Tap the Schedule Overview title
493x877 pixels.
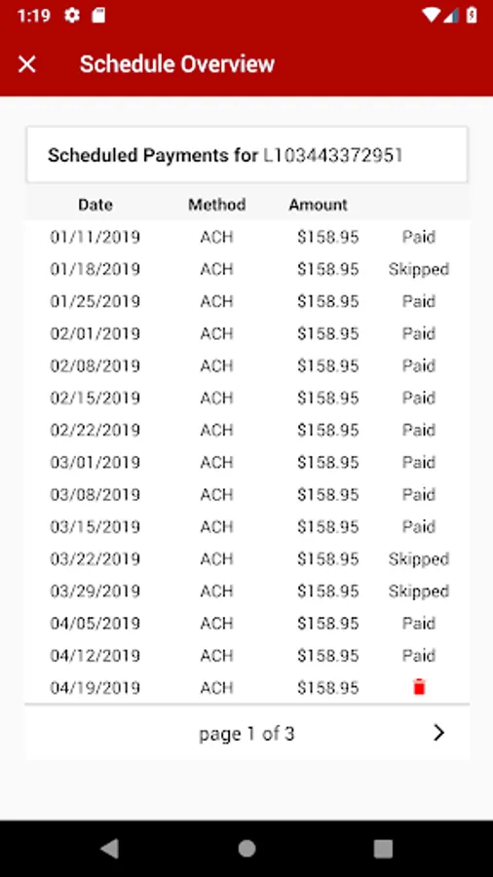point(177,64)
